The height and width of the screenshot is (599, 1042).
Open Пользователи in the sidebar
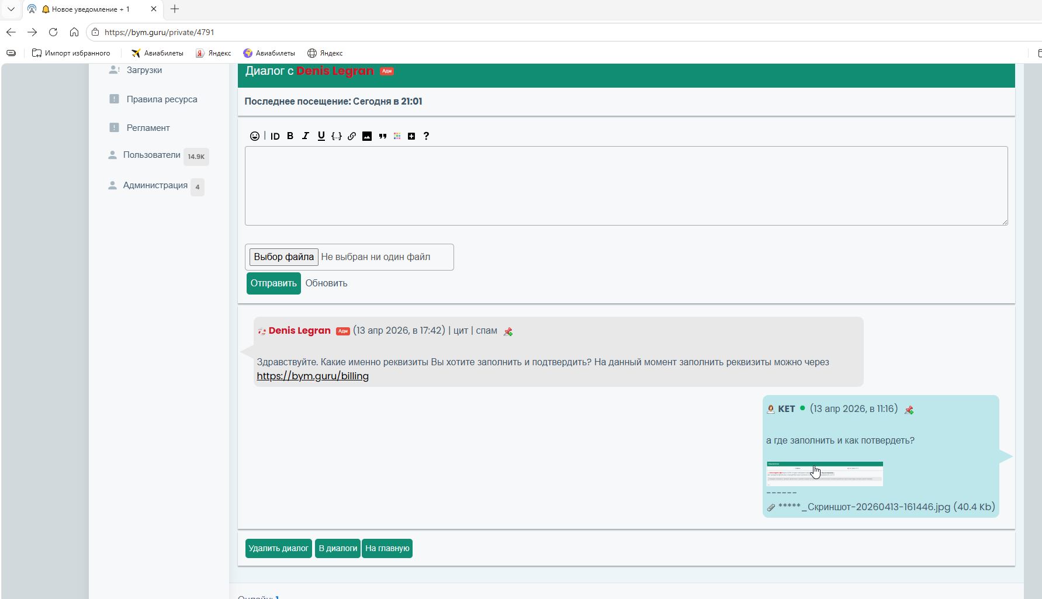tap(151, 155)
